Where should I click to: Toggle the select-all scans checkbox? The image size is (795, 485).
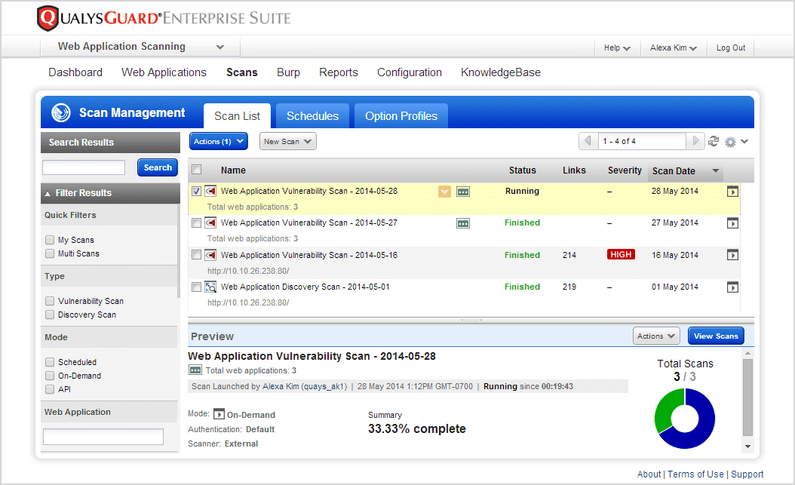click(x=197, y=170)
